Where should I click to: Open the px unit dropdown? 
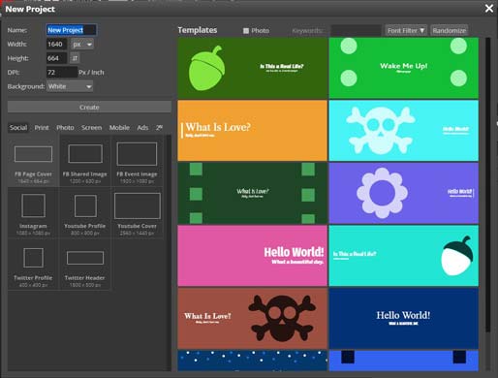pyautogui.click(x=82, y=45)
